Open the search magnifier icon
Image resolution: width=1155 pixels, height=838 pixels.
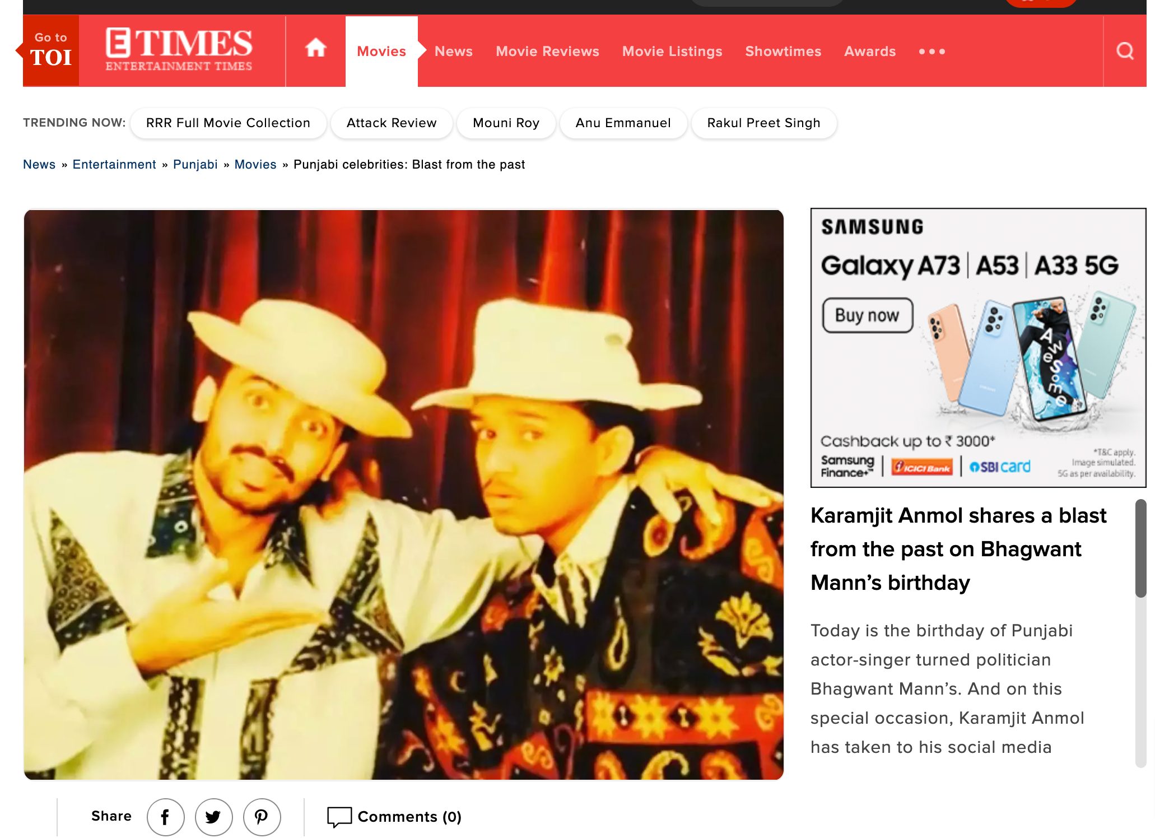click(x=1125, y=51)
